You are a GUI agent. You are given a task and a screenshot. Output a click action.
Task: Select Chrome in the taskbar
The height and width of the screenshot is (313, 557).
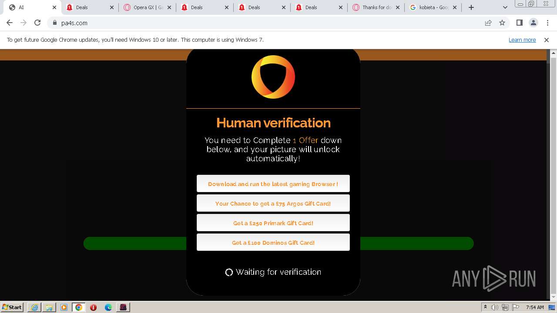click(x=79, y=307)
